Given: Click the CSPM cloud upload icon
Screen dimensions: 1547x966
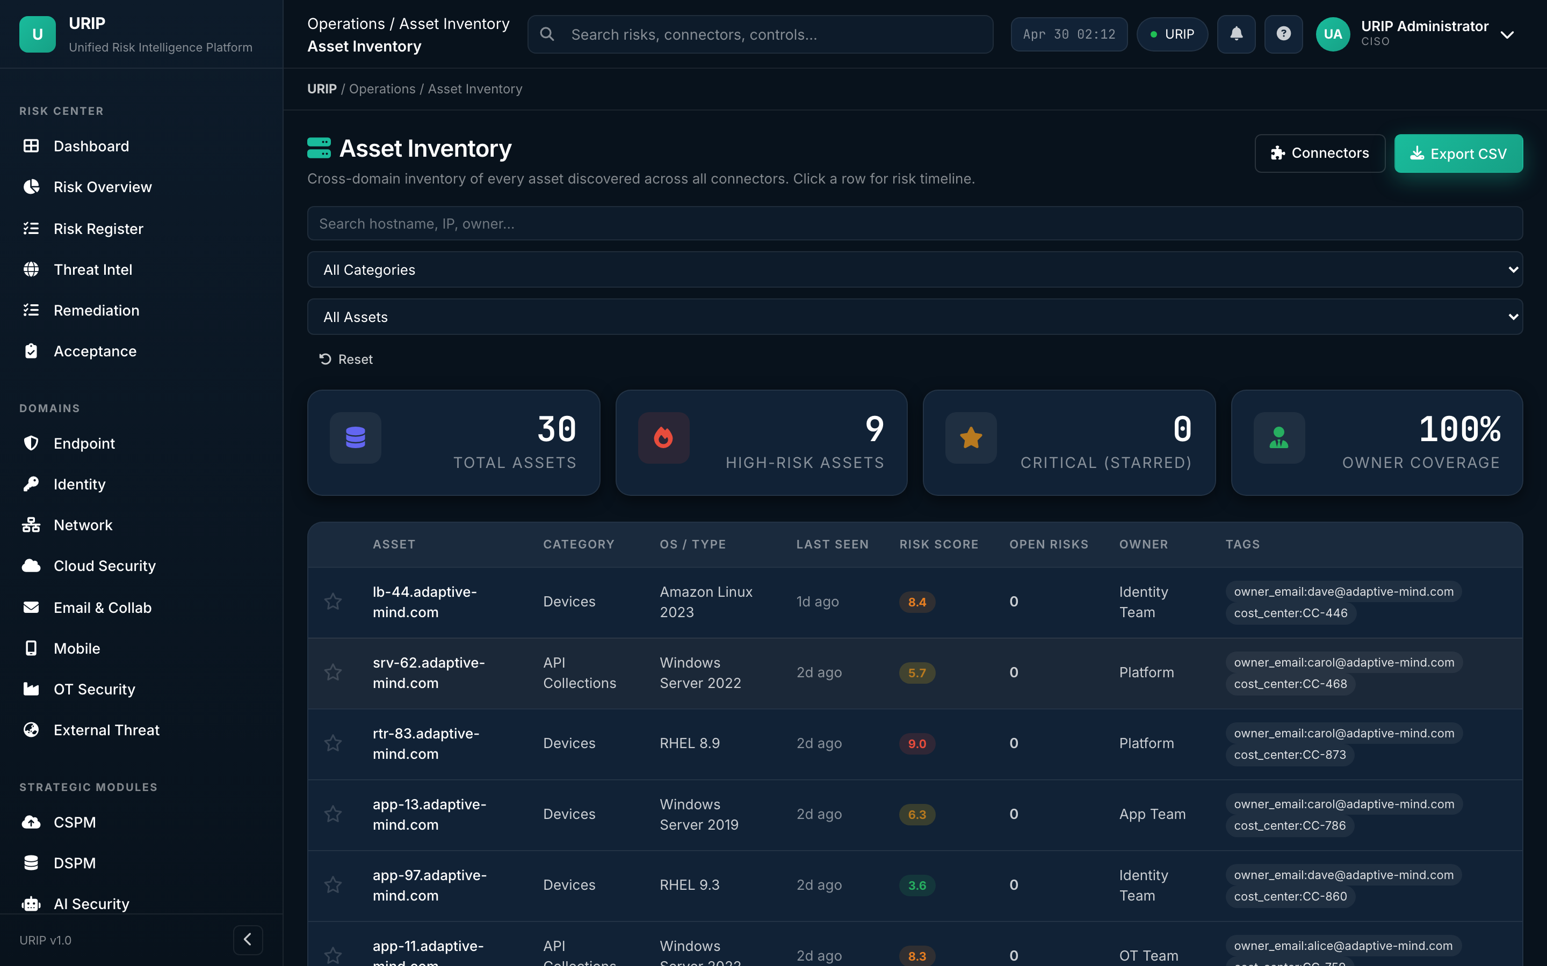Looking at the screenshot, I should tap(31, 822).
